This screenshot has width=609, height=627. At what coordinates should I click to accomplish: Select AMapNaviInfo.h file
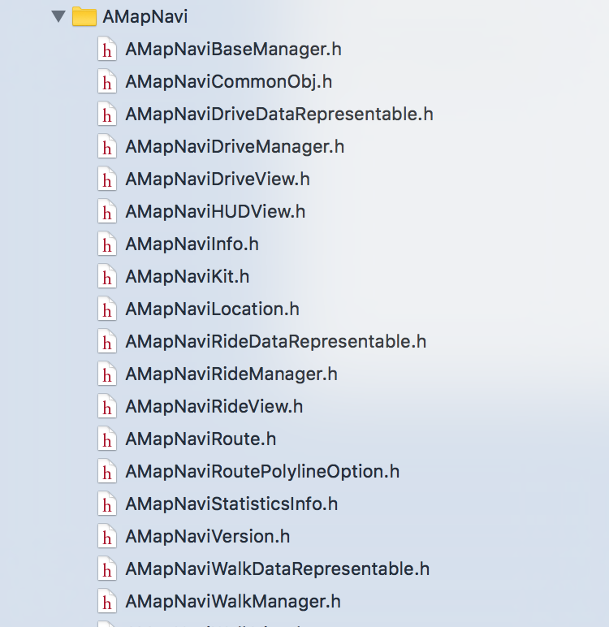pos(192,244)
